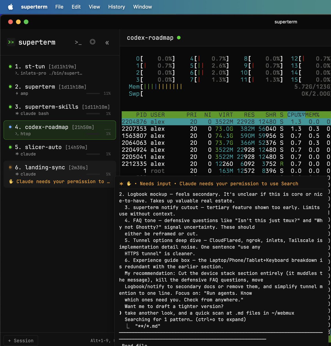Viewport: 331px width, 346px height.
Task: Click blue status dot of codex-roadmap session
Action: pos(10,127)
